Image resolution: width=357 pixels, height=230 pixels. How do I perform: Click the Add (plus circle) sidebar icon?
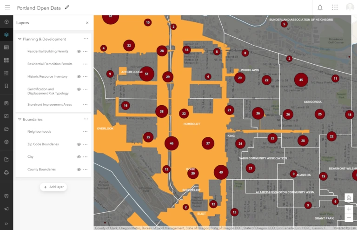click(x=7, y=22)
